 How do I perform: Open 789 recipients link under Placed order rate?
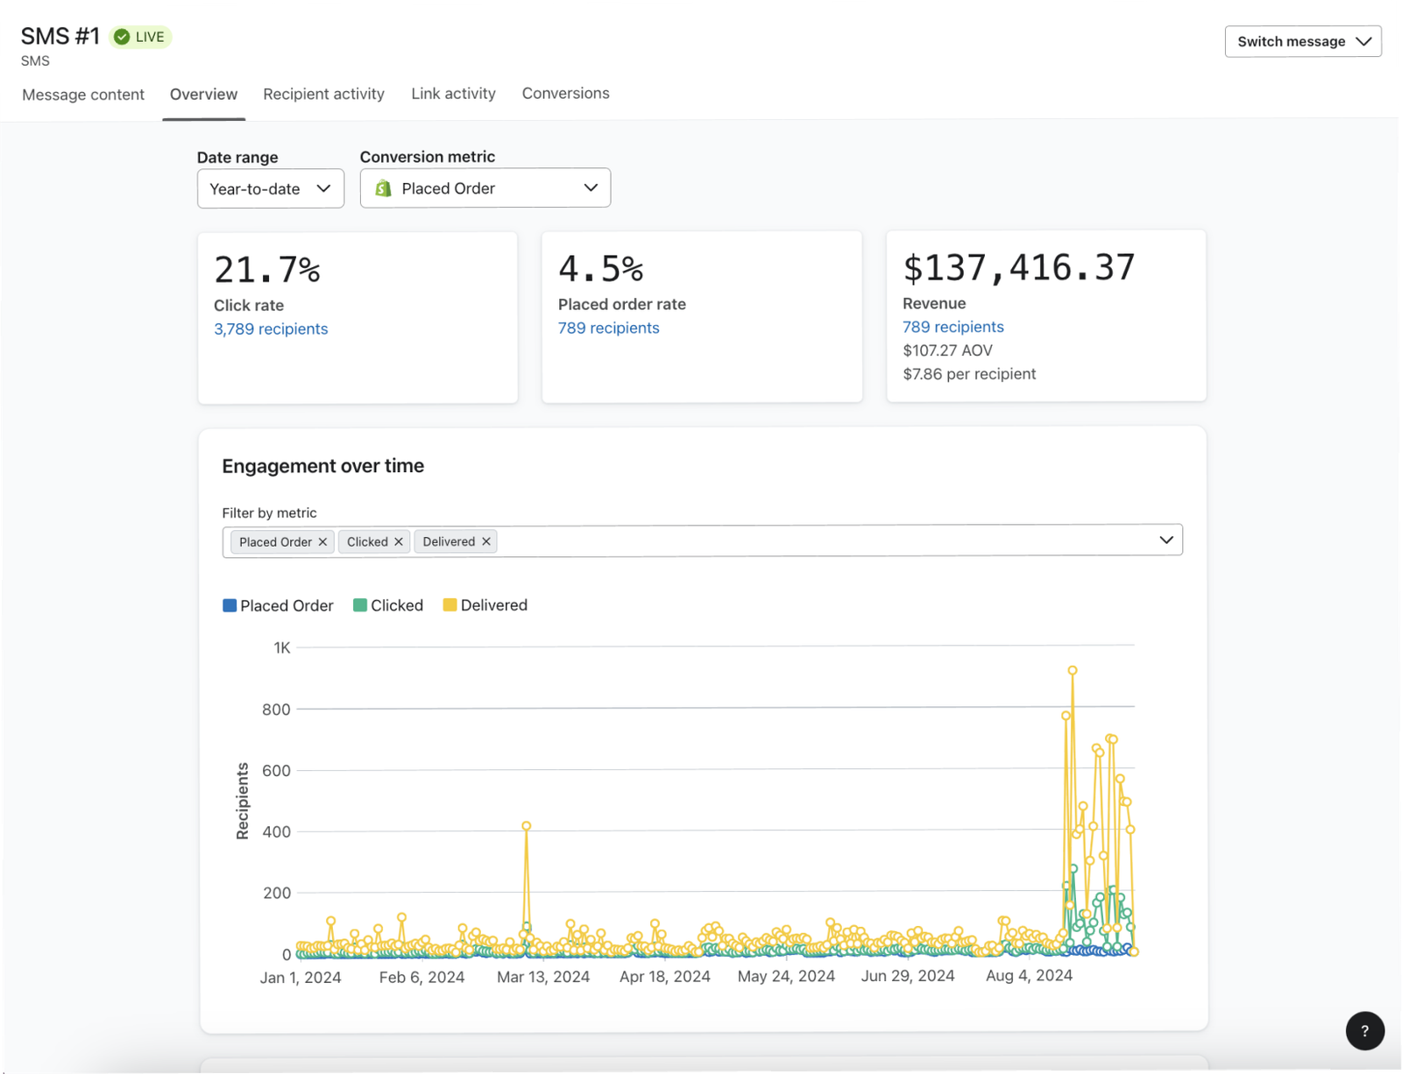click(x=608, y=328)
